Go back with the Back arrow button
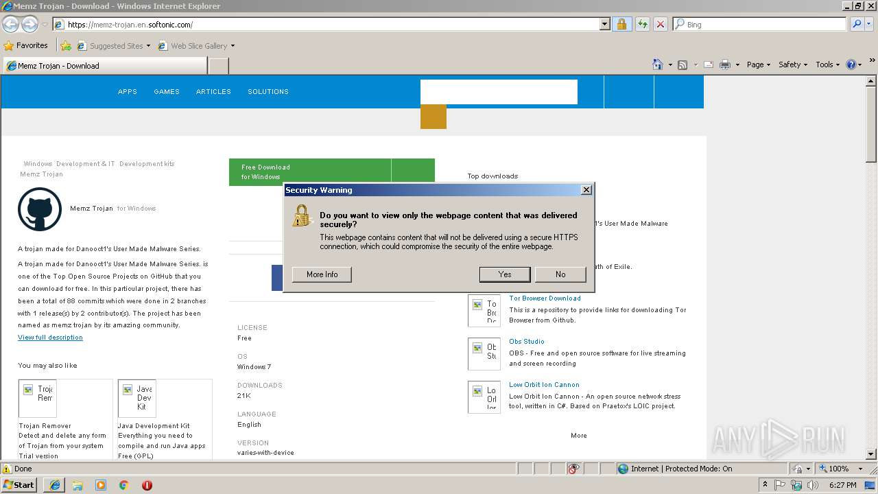This screenshot has width=878, height=494. 10,24
